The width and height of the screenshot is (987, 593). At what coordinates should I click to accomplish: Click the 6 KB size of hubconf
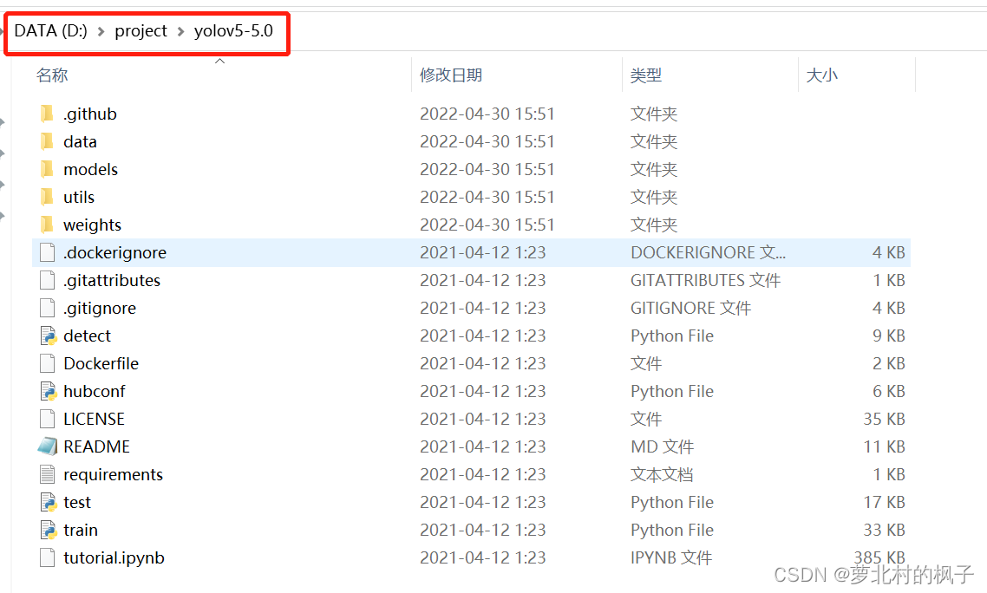pyautogui.click(x=889, y=391)
